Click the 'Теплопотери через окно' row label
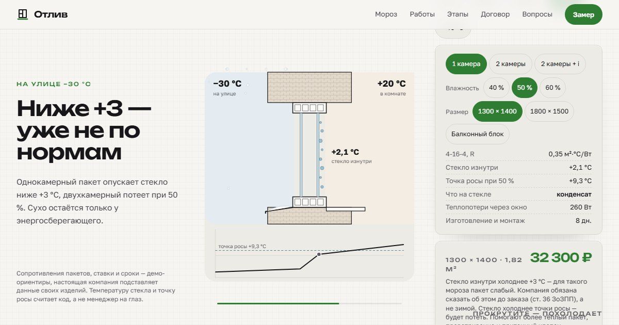This screenshot has height=325, width=619. pyautogui.click(x=486, y=207)
